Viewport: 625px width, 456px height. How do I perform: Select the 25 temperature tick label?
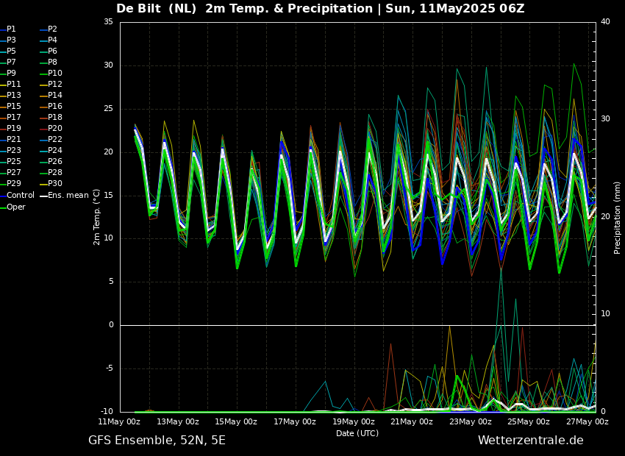(109, 109)
